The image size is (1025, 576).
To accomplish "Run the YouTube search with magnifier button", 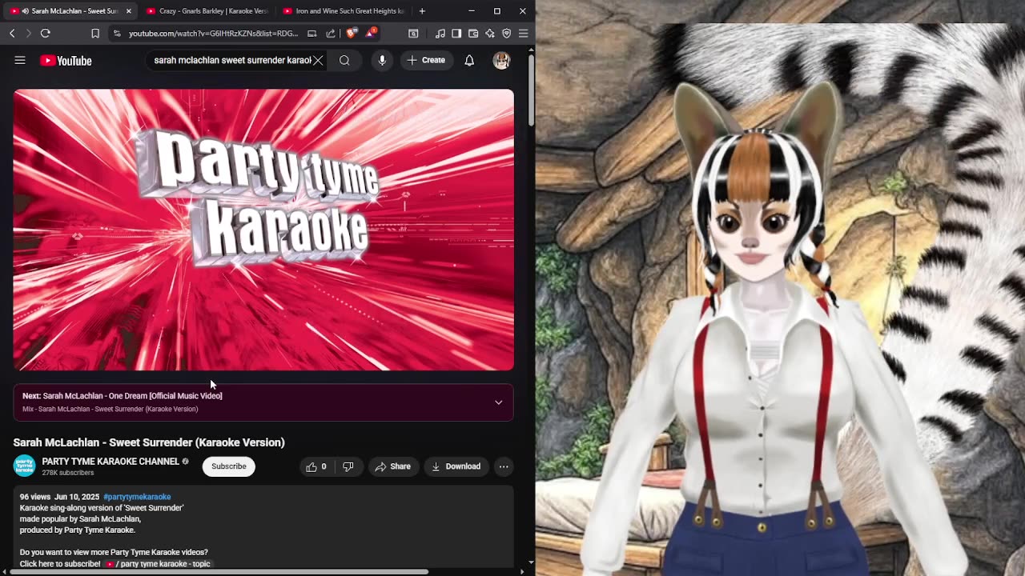I will pos(344,60).
